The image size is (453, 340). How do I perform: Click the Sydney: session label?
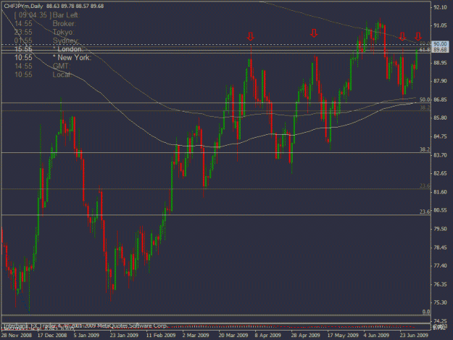[x=65, y=41]
